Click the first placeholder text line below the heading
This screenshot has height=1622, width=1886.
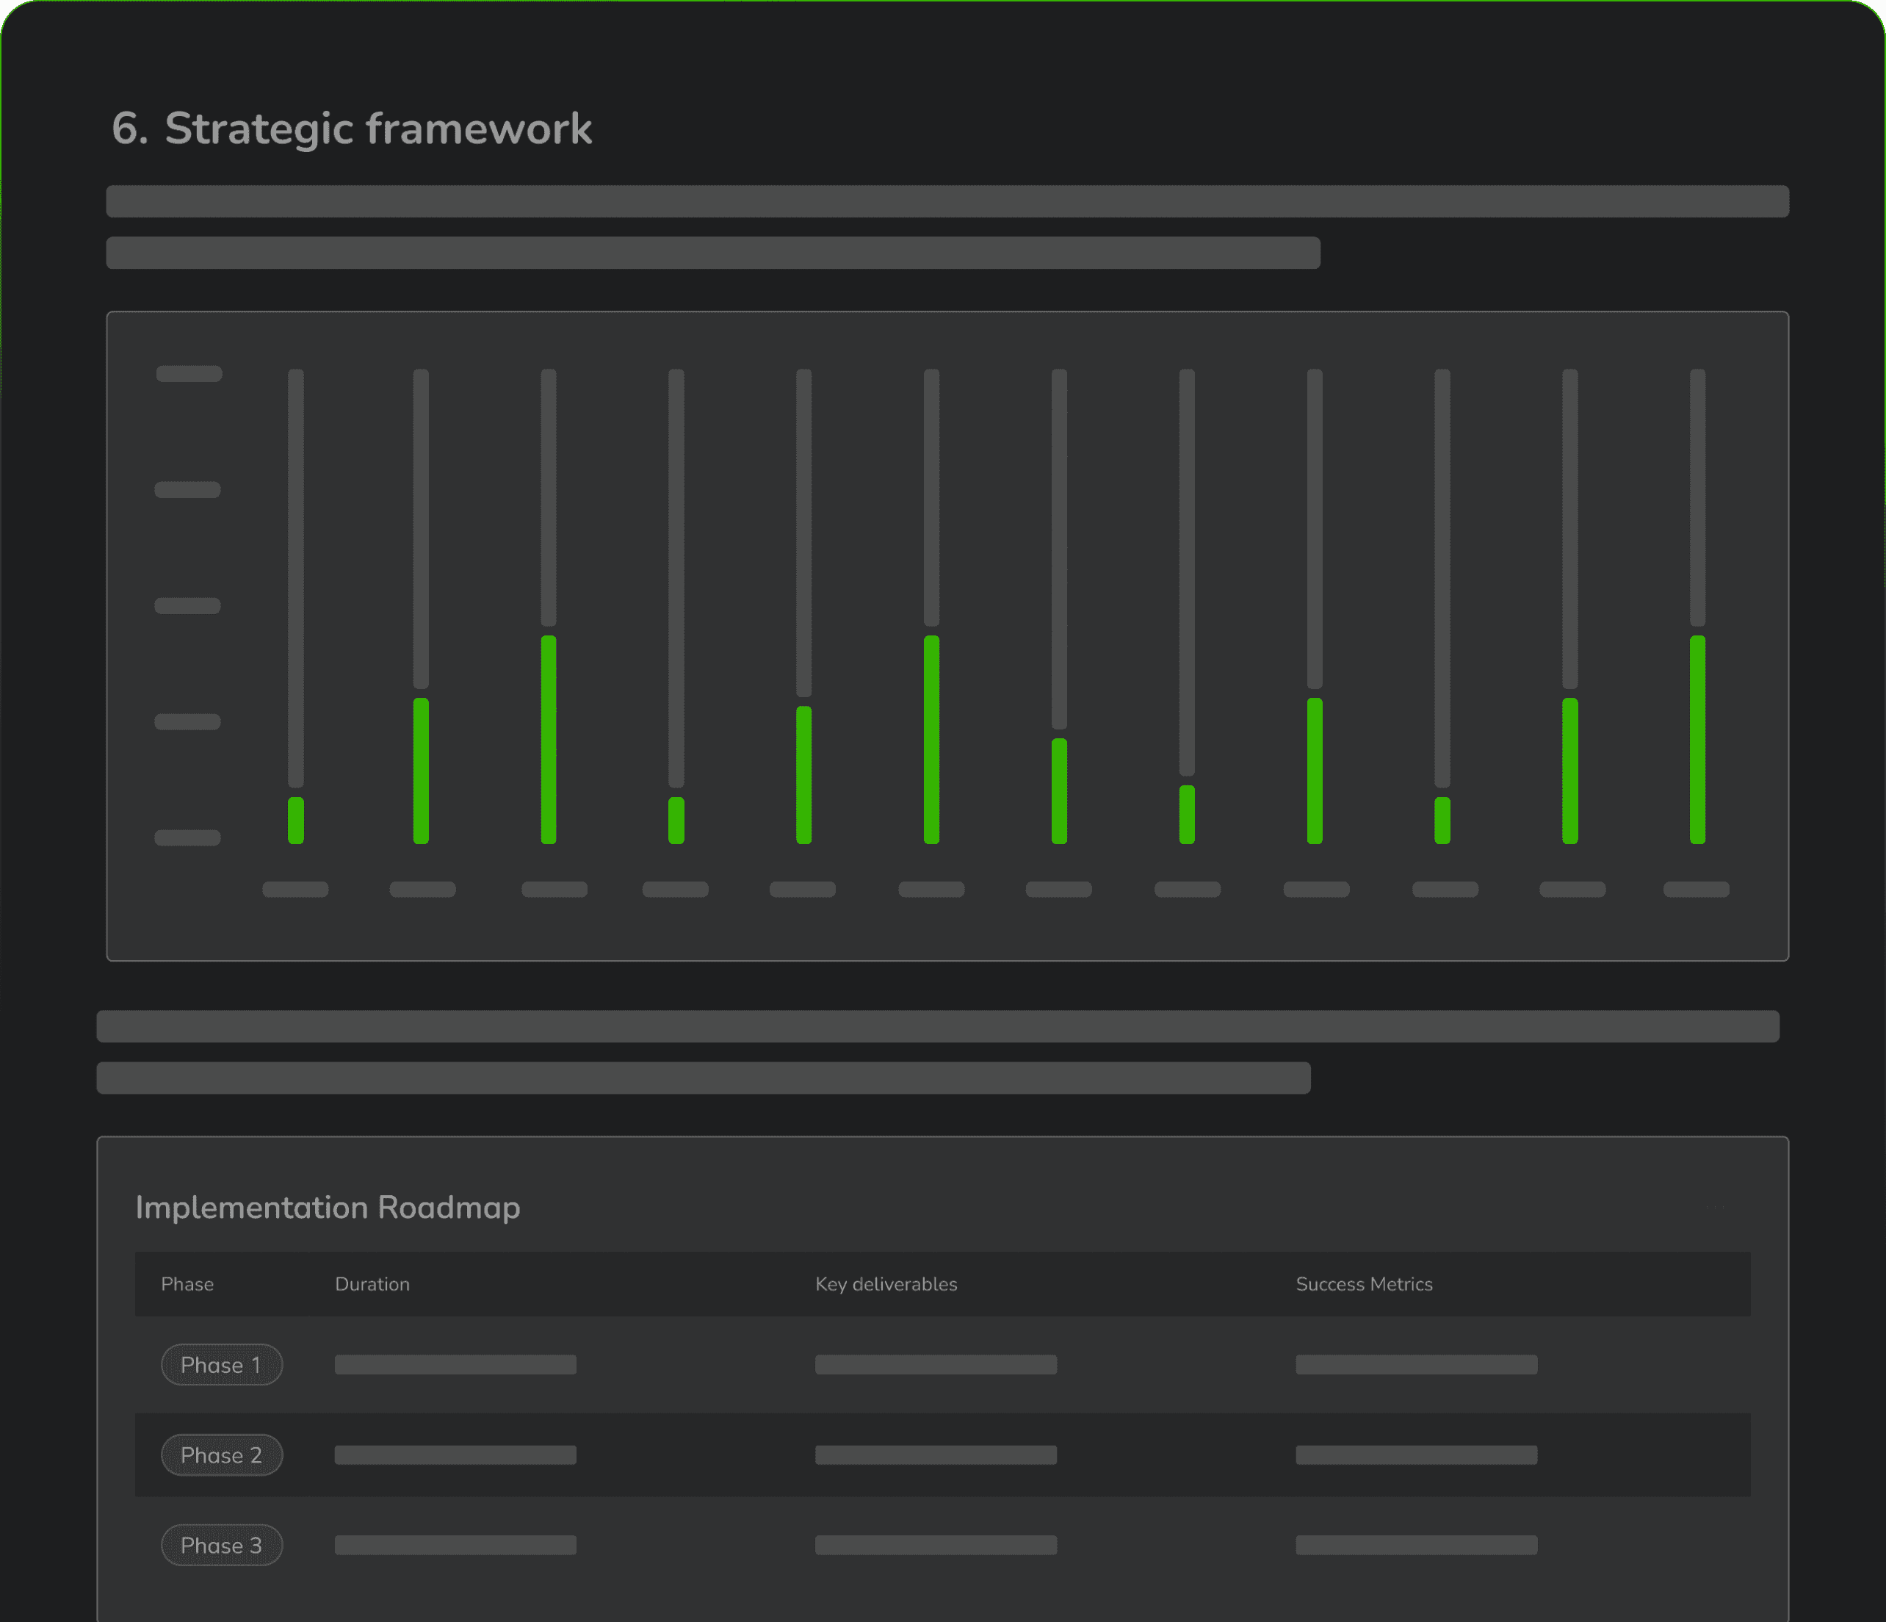click(947, 201)
